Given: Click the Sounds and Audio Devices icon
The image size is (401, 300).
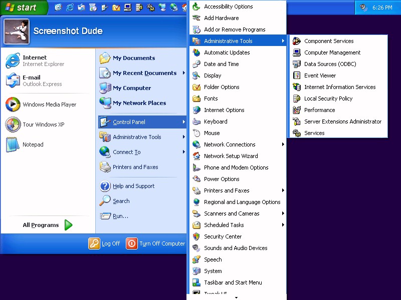Looking at the screenshot, I should click(196, 248).
